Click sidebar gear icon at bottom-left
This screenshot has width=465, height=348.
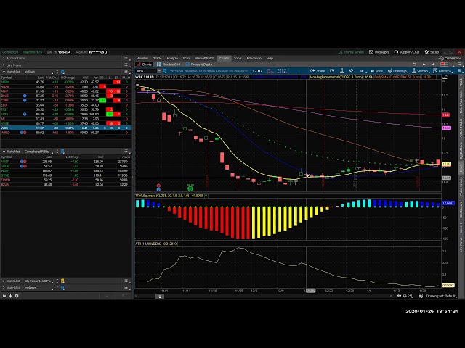(17, 296)
